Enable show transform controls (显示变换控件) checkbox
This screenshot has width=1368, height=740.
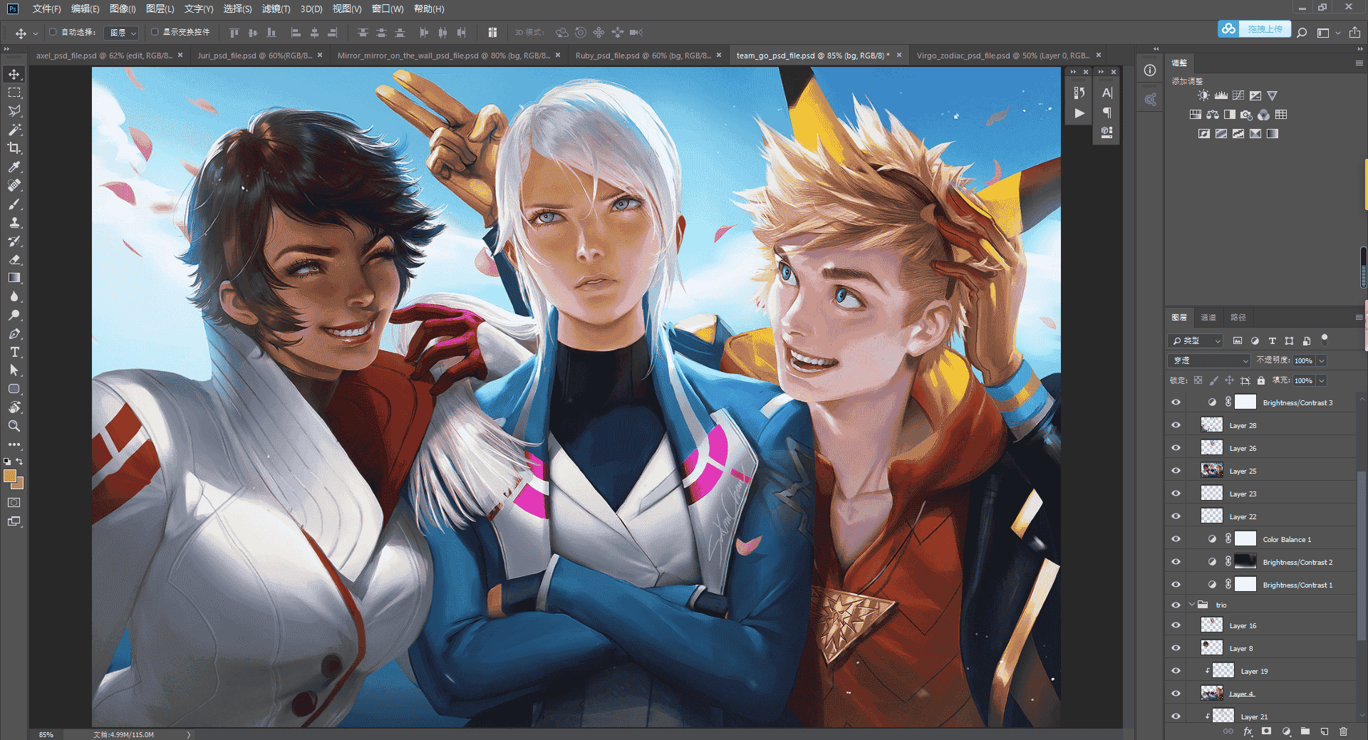coord(155,32)
